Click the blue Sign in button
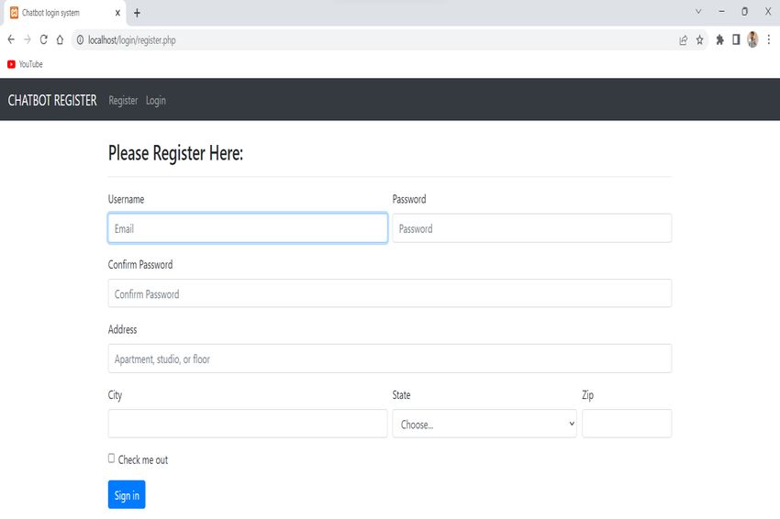Image resolution: width=780 pixels, height=519 pixels. (127, 494)
